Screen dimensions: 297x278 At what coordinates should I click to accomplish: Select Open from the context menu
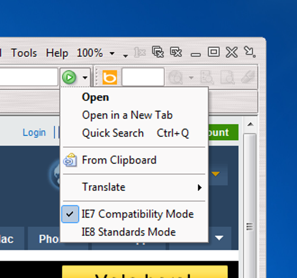(x=134, y=97)
